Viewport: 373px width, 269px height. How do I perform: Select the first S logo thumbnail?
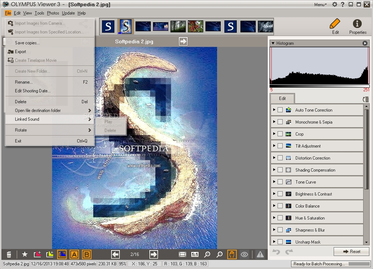108,26
